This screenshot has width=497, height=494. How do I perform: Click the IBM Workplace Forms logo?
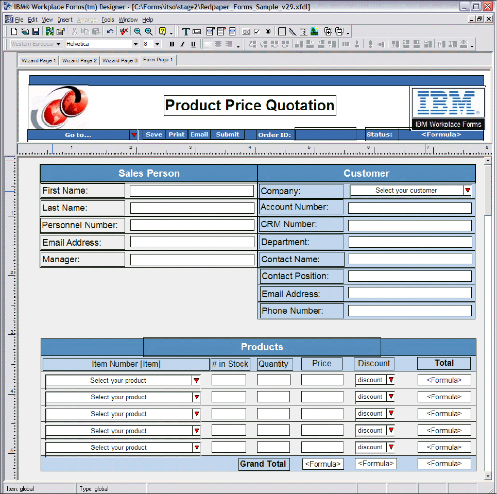(x=448, y=109)
